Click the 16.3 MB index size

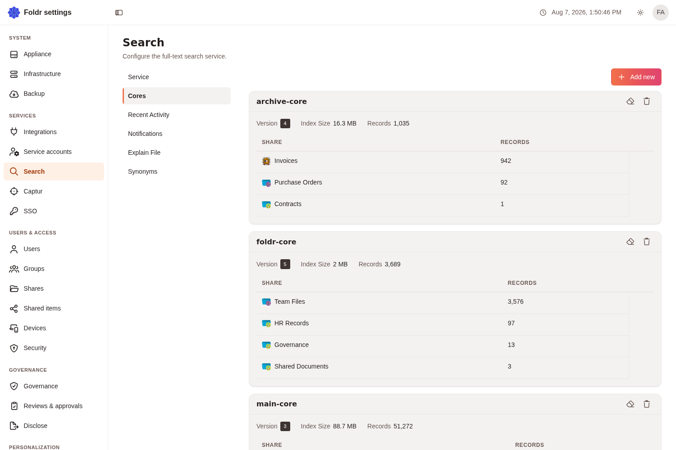(x=345, y=123)
